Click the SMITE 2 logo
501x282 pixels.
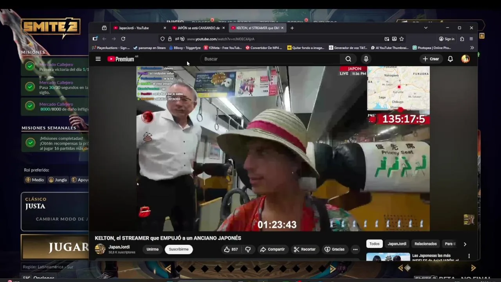click(50, 27)
